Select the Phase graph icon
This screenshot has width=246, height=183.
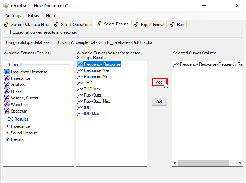pyautogui.click(x=7, y=91)
